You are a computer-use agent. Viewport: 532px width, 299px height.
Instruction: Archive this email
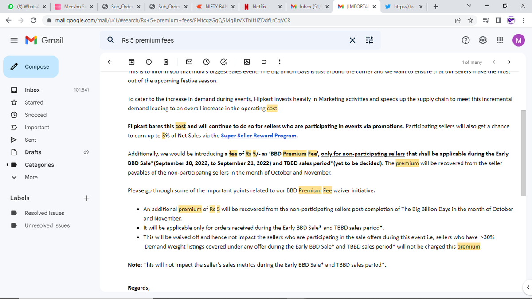point(132,62)
